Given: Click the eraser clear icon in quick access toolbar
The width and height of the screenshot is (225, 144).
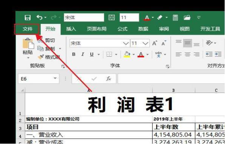Looking at the screenshot, I should tap(160, 17).
